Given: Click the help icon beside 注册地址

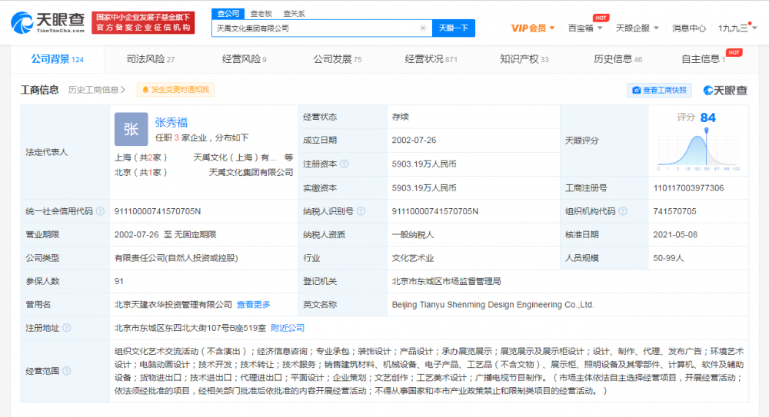Looking at the screenshot, I should pyautogui.click(x=66, y=328).
